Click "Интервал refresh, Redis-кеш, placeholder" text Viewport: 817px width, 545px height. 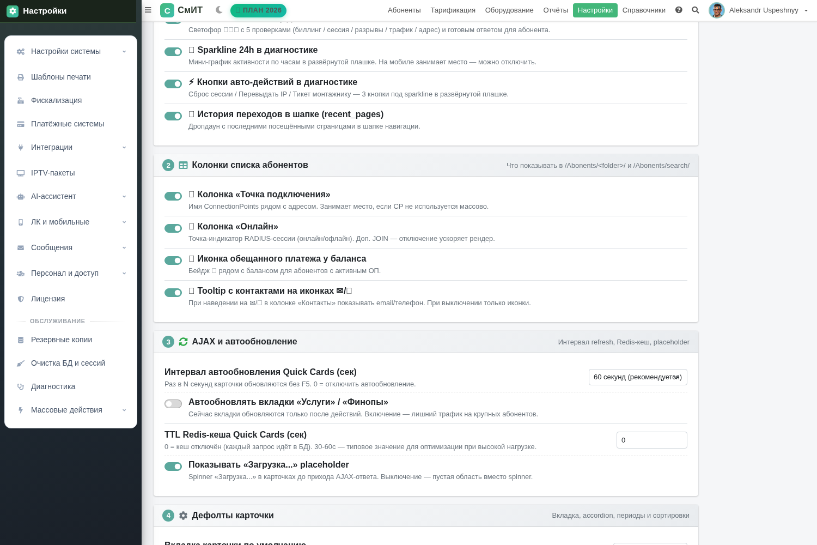[x=624, y=342]
